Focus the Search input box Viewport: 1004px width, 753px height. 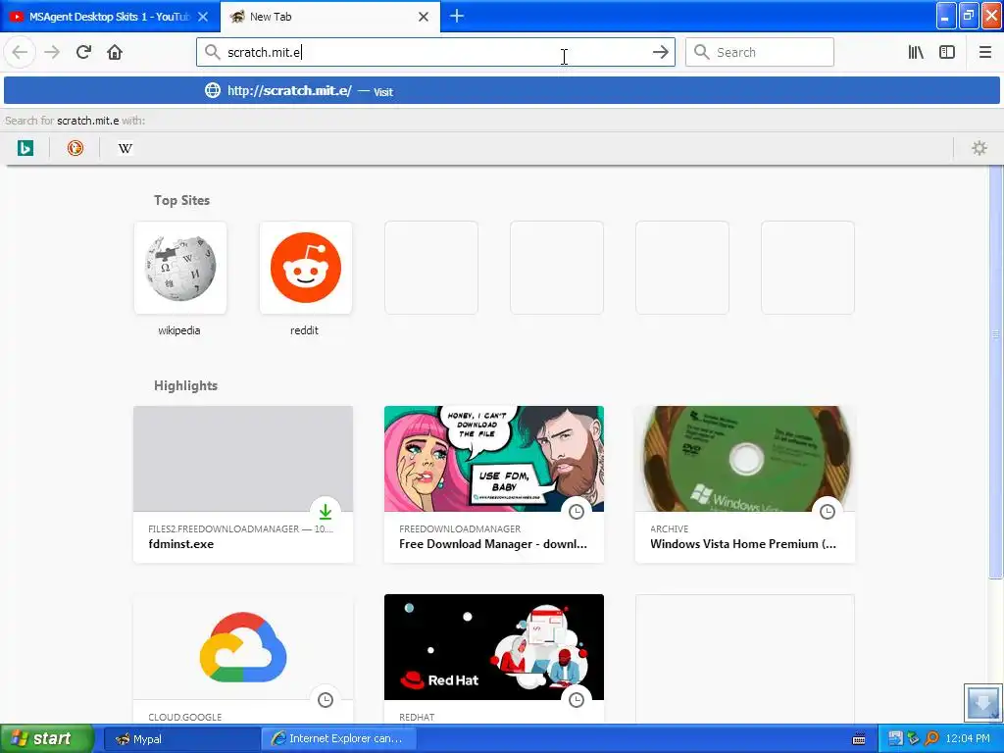(x=760, y=53)
